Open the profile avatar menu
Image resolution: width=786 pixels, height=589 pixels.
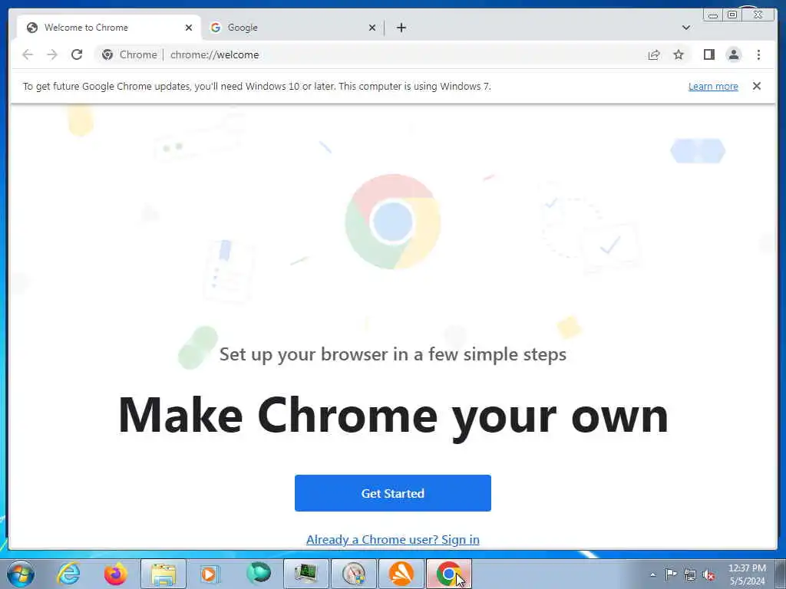pos(733,54)
